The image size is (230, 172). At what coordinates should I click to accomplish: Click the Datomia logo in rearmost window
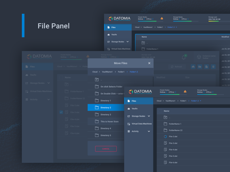[x=119, y=19]
